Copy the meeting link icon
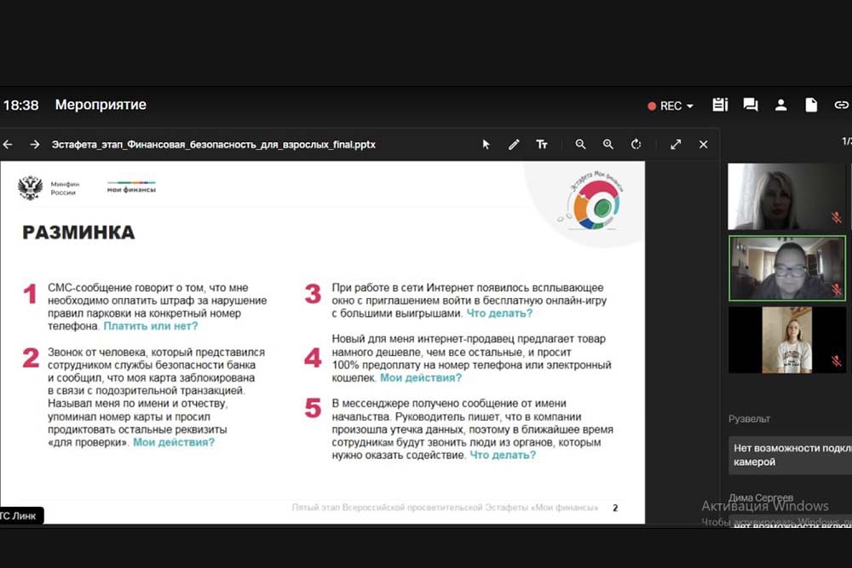 click(841, 105)
